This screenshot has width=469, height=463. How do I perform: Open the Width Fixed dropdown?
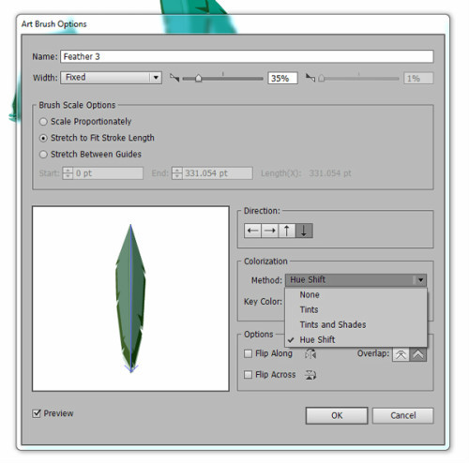point(111,78)
